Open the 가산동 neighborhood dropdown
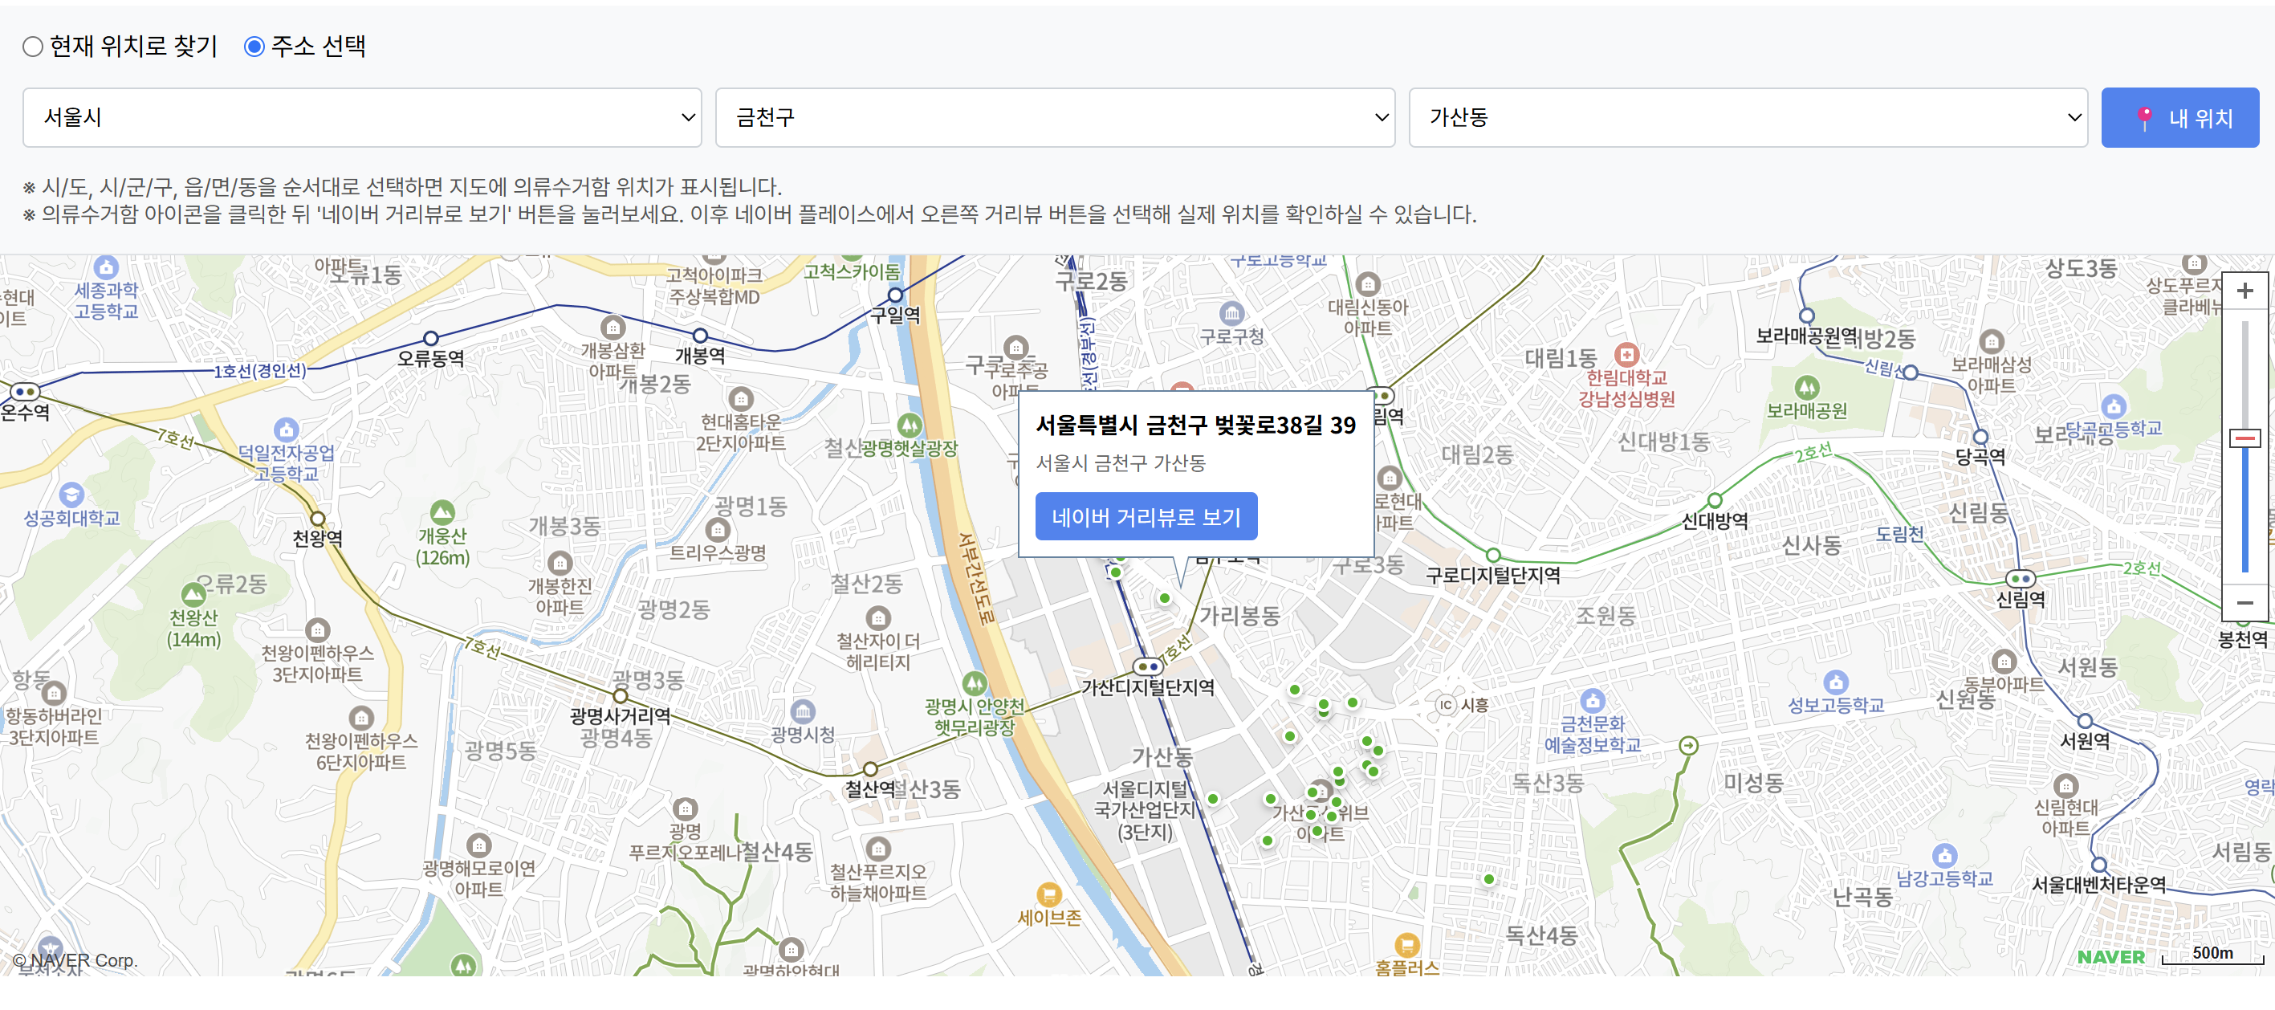The image size is (2275, 1010). [x=1748, y=117]
